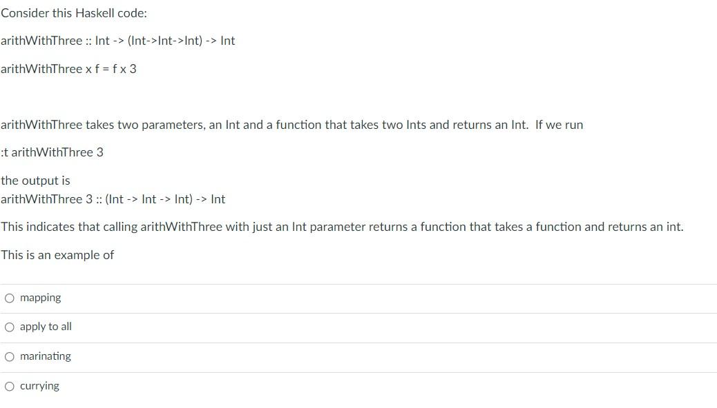Click the code line "arithWithThree x f = f x 3"
This screenshot has width=717, height=408.
68,69
